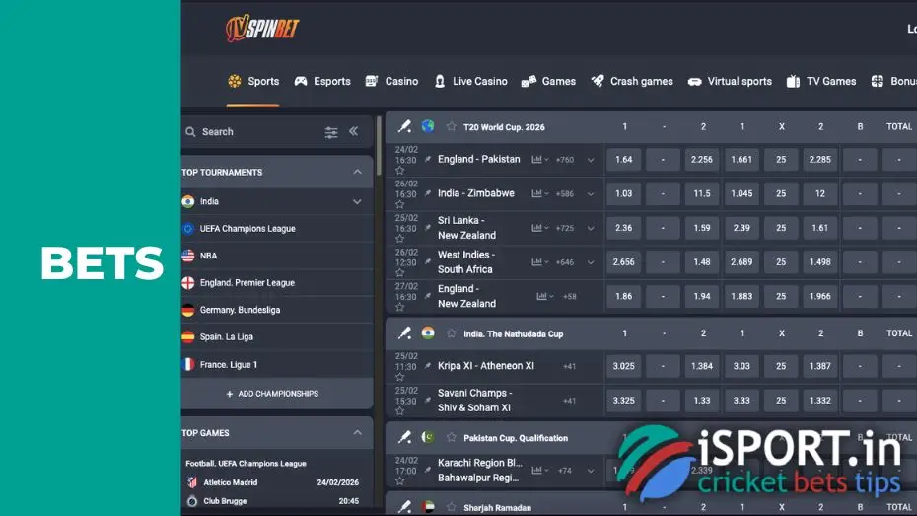Image resolution: width=917 pixels, height=516 pixels.
Task: Click the JVSpinBet logo
Action: [x=262, y=28]
